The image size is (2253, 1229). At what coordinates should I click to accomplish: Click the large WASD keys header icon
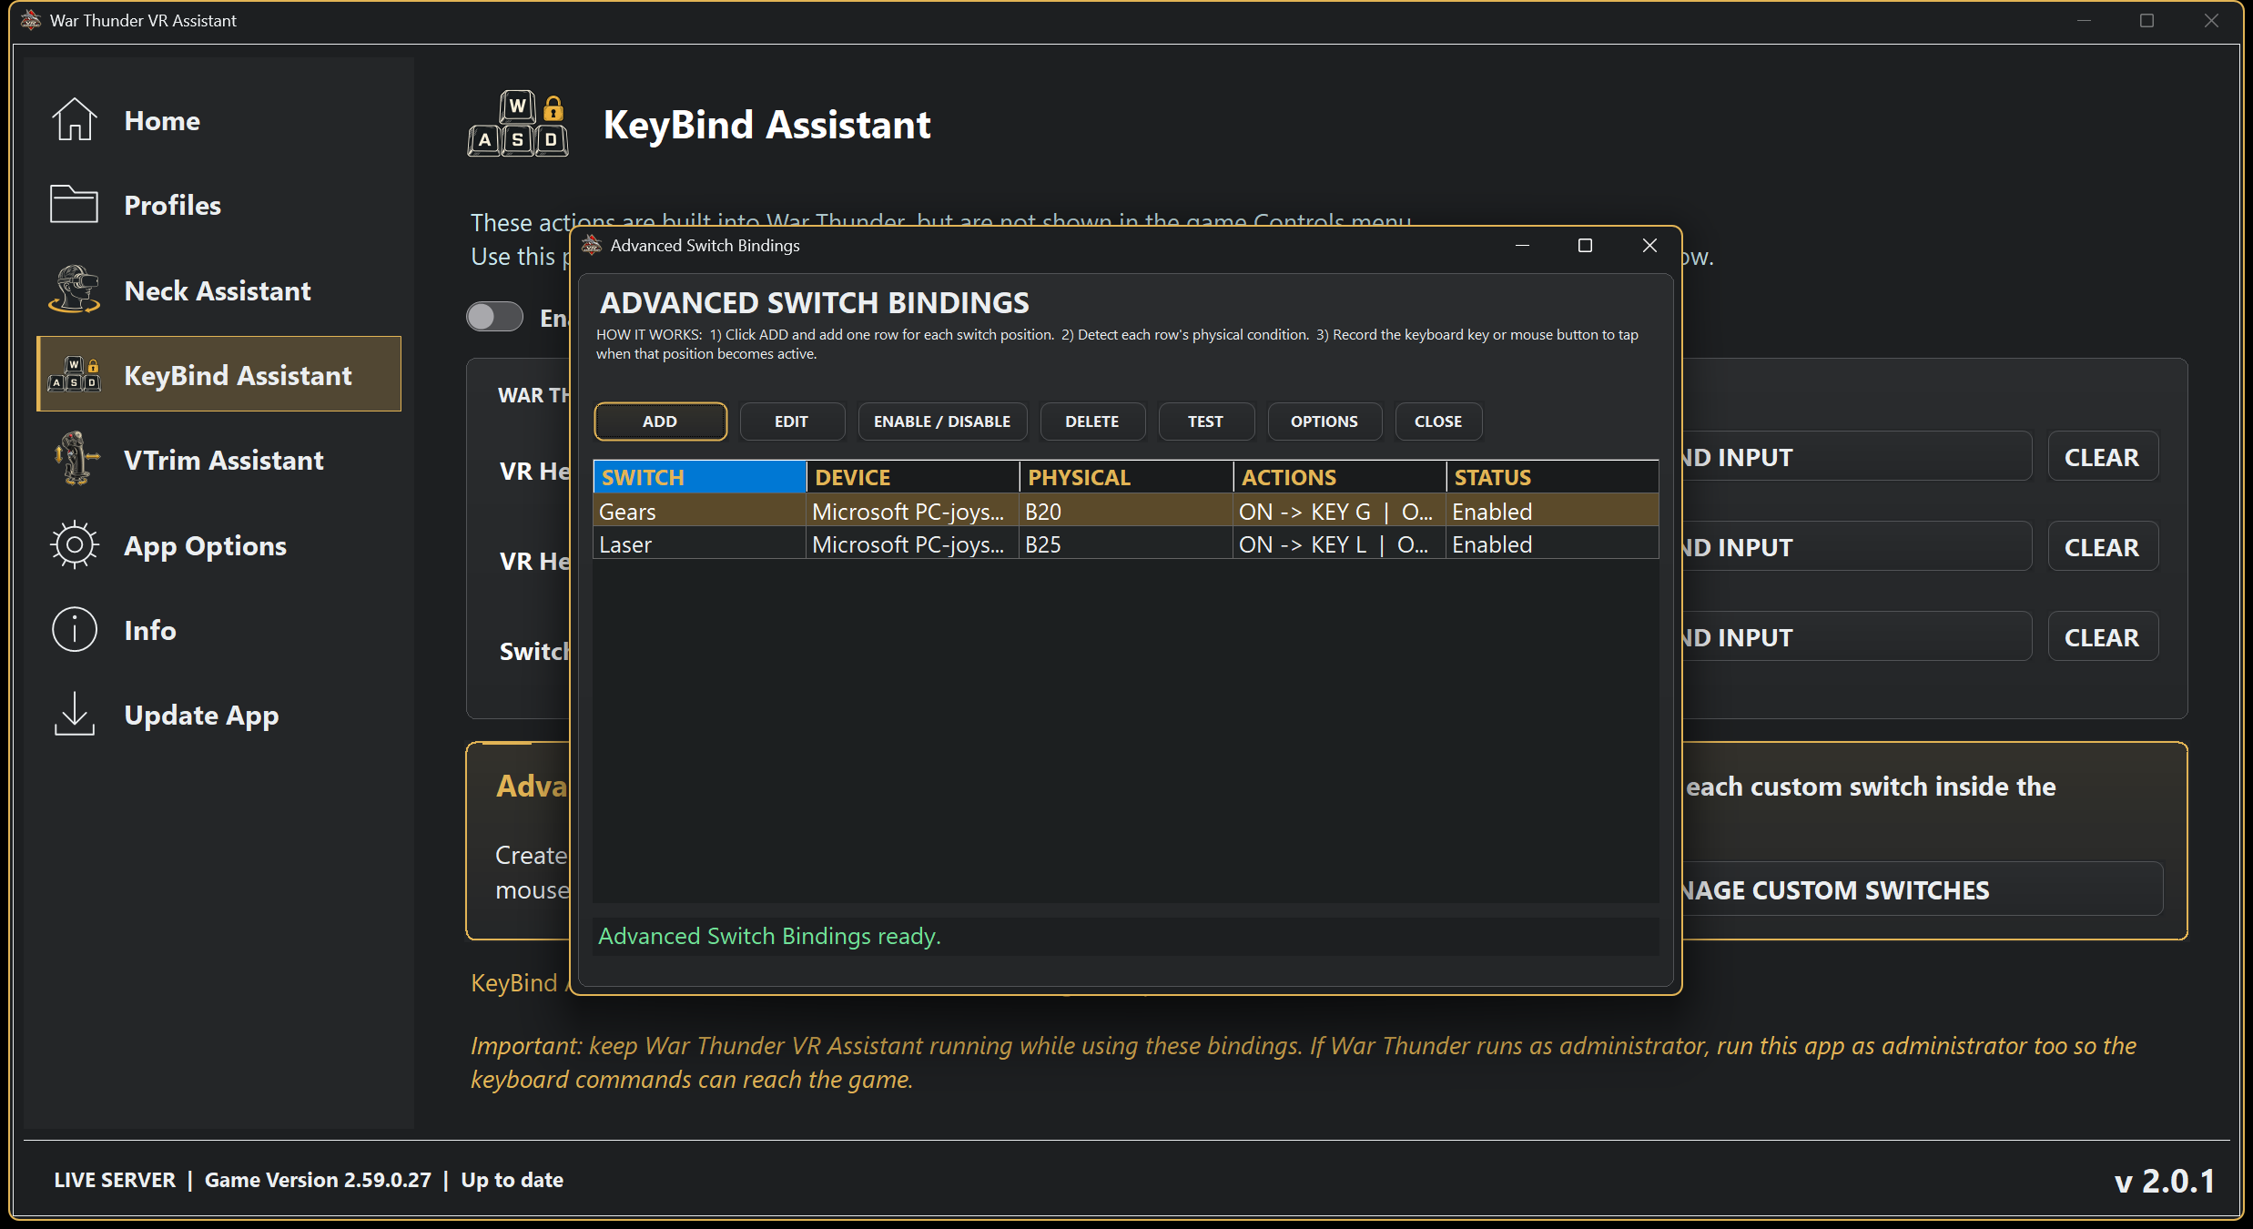click(x=518, y=124)
